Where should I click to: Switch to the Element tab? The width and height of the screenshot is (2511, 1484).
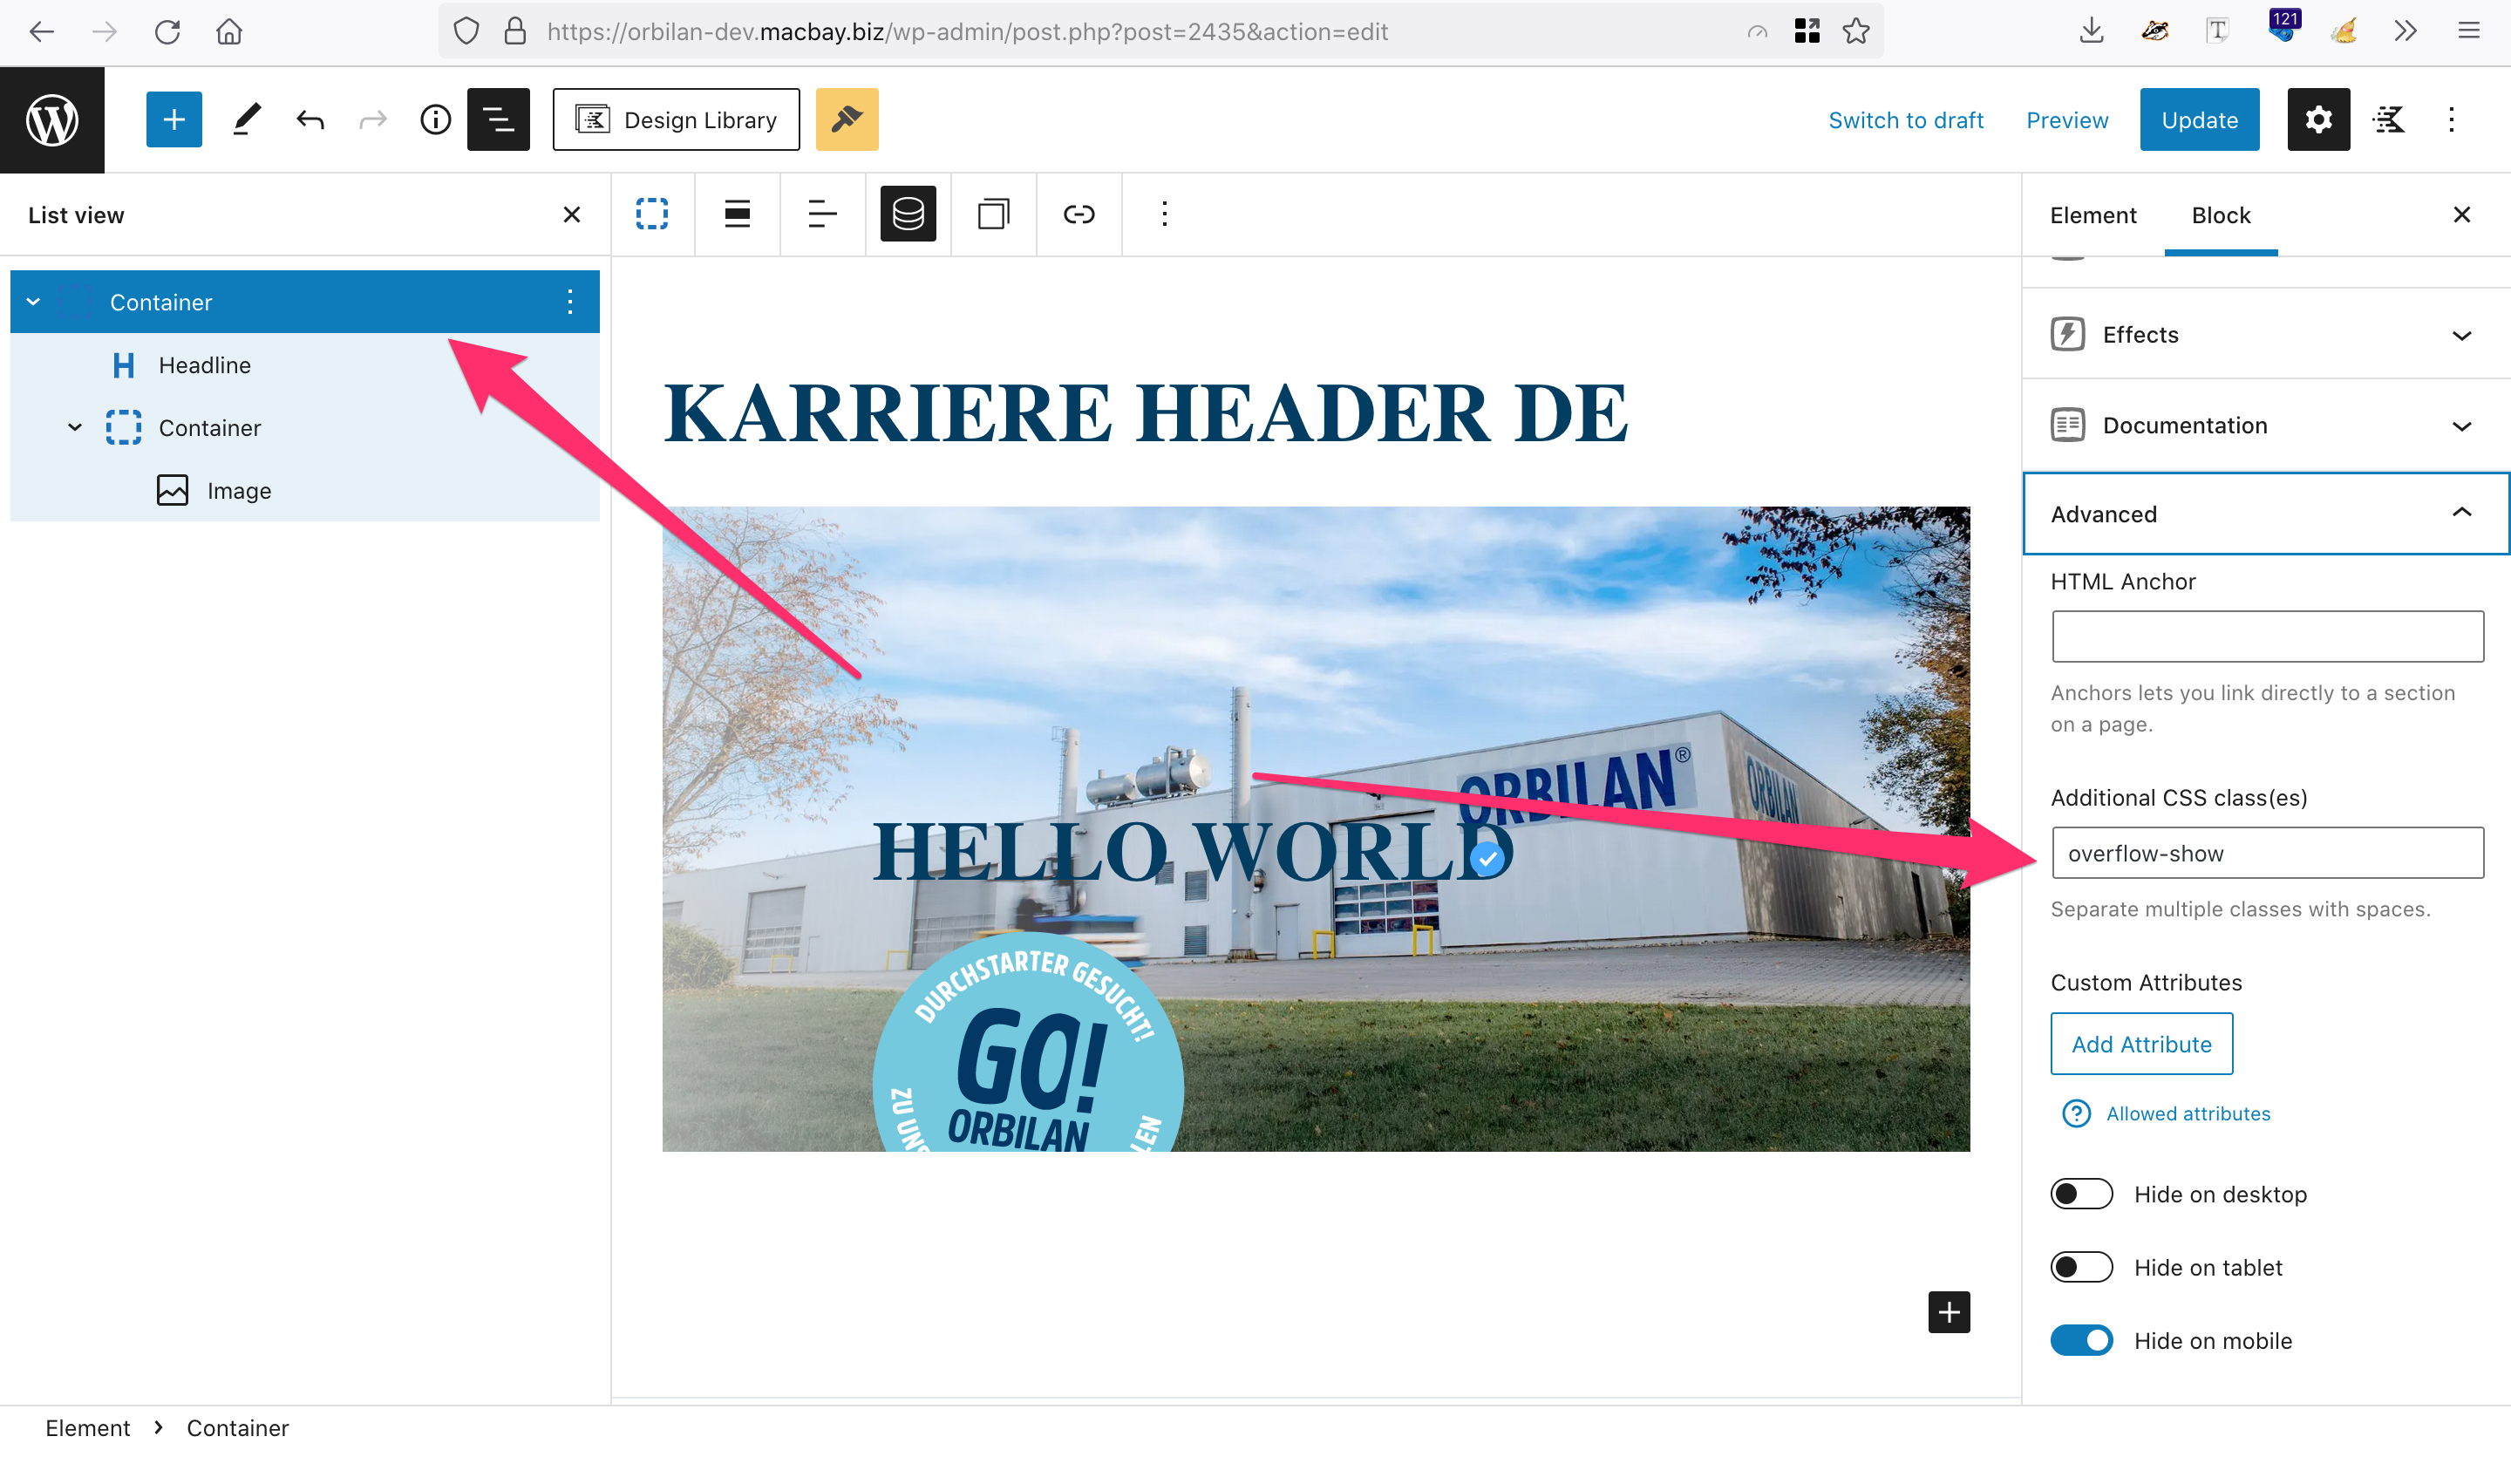tap(2093, 215)
